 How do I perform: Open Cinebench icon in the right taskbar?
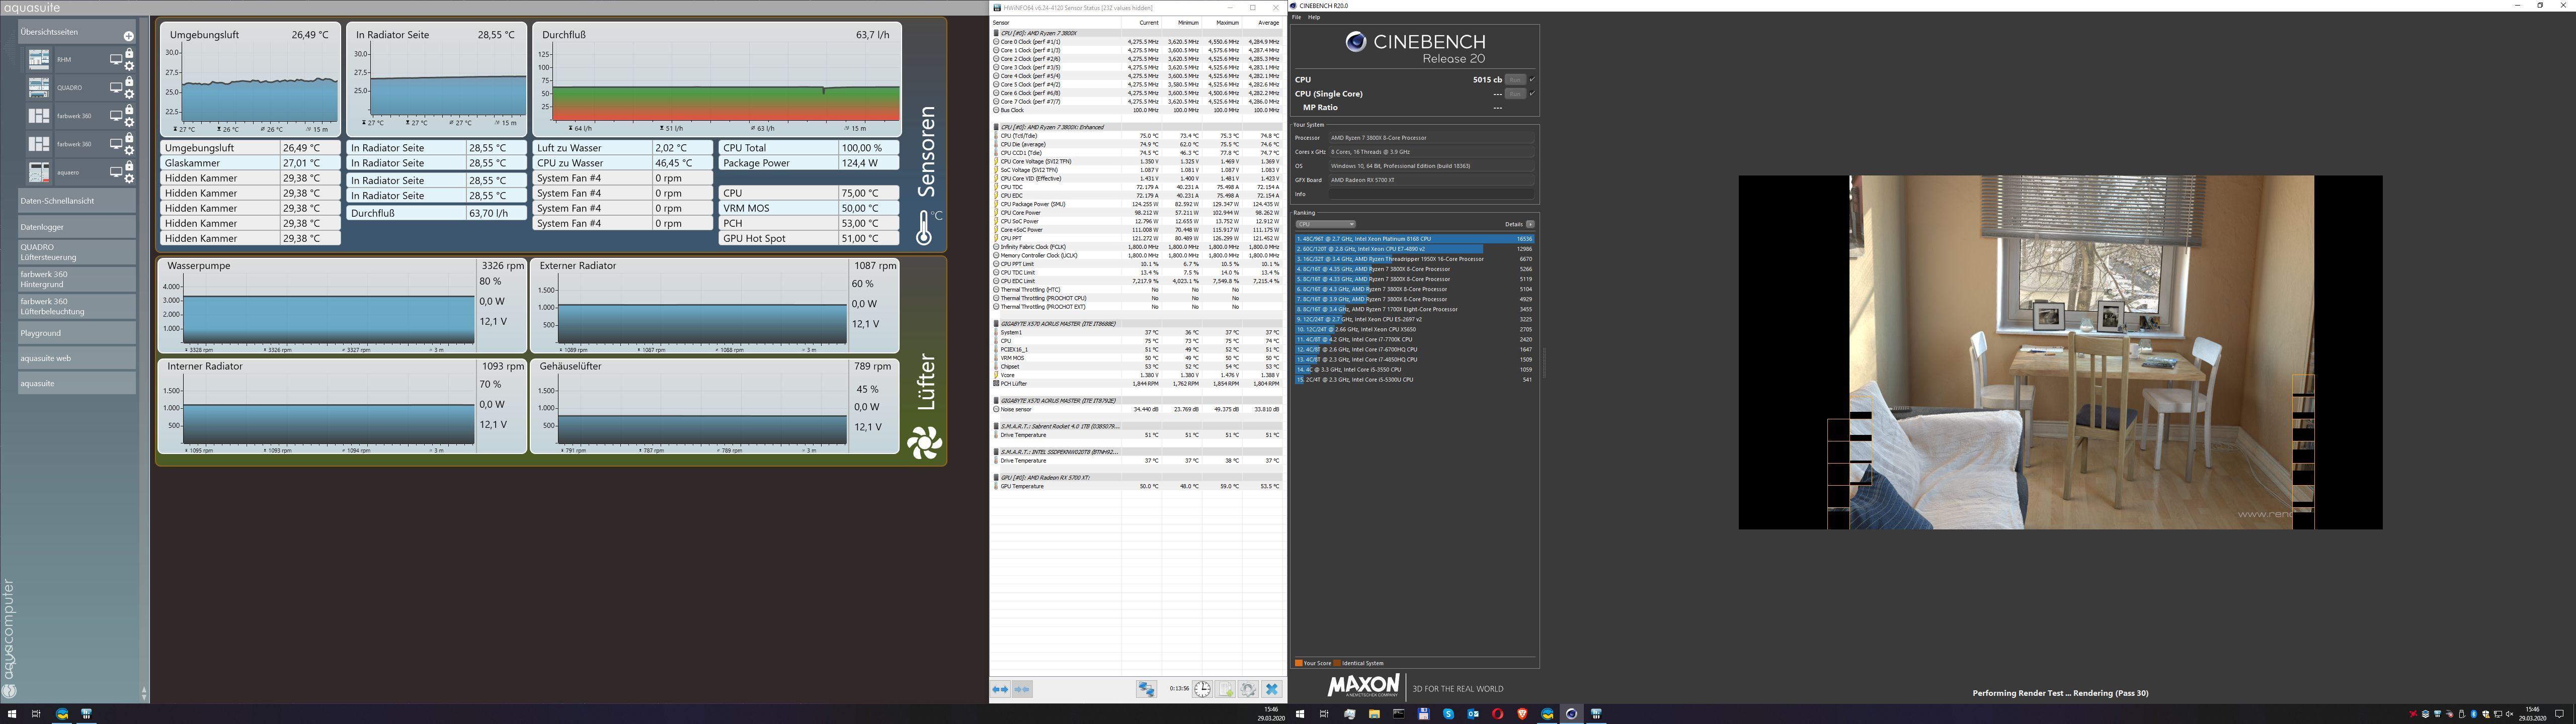[x=1572, y=714]
